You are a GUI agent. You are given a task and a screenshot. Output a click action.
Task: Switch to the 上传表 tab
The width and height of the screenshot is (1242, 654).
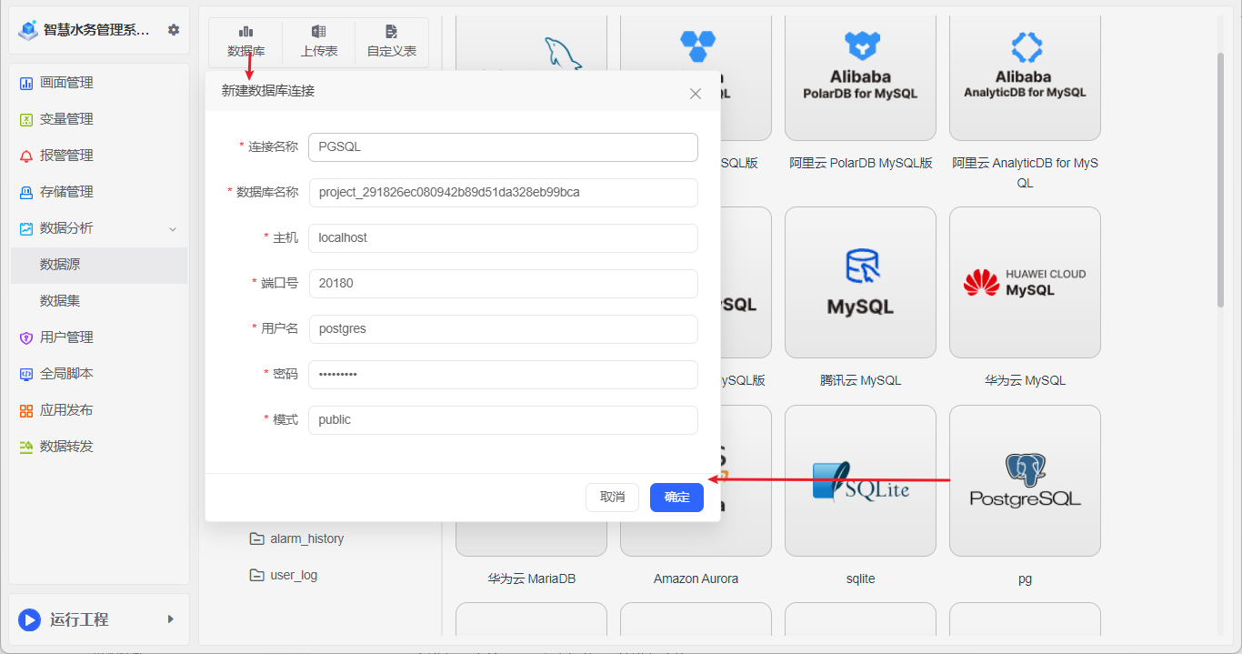tap(318, 42)
